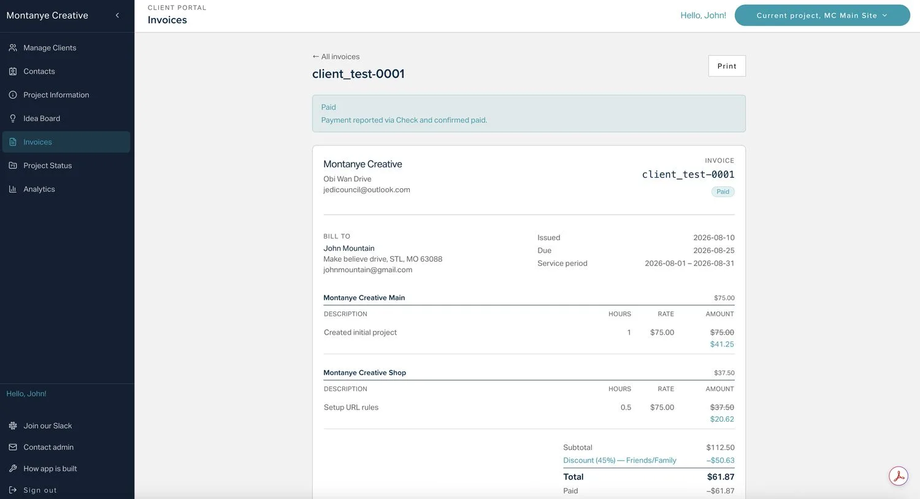Screen dimensions: 920x499
Task: Click the client_test-0001 page heading
Action: [358, 74]
